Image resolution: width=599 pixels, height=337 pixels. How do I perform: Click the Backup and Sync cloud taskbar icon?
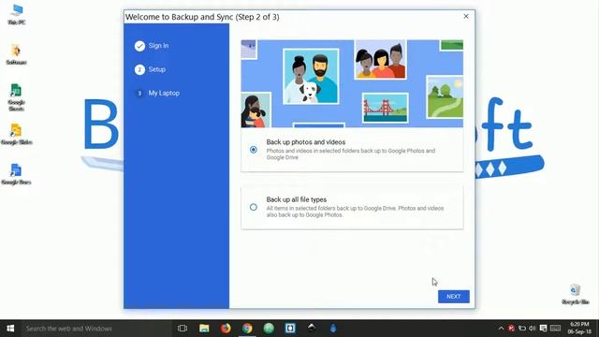312,329
